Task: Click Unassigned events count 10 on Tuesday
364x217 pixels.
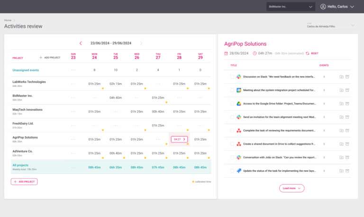Action: (x=116, y=70)
